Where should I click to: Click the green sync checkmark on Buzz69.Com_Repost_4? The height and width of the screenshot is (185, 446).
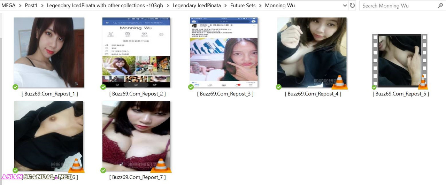click(x=279, y=87)
